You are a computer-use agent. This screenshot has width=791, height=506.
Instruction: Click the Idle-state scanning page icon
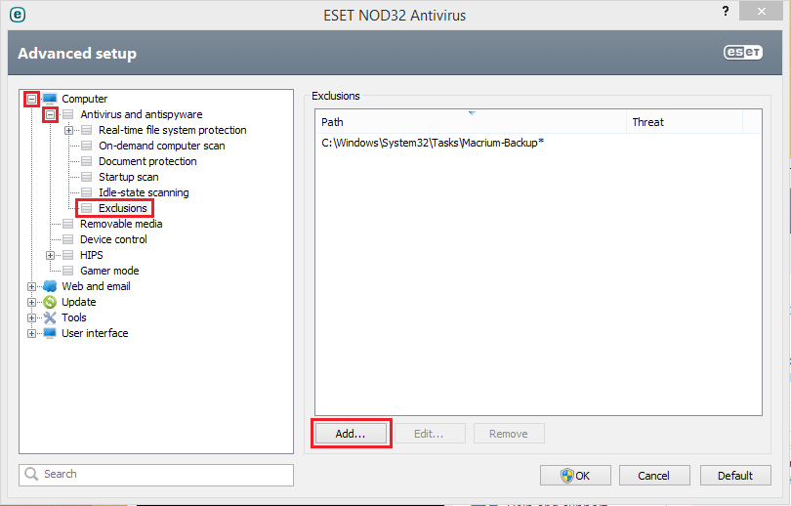87,192
